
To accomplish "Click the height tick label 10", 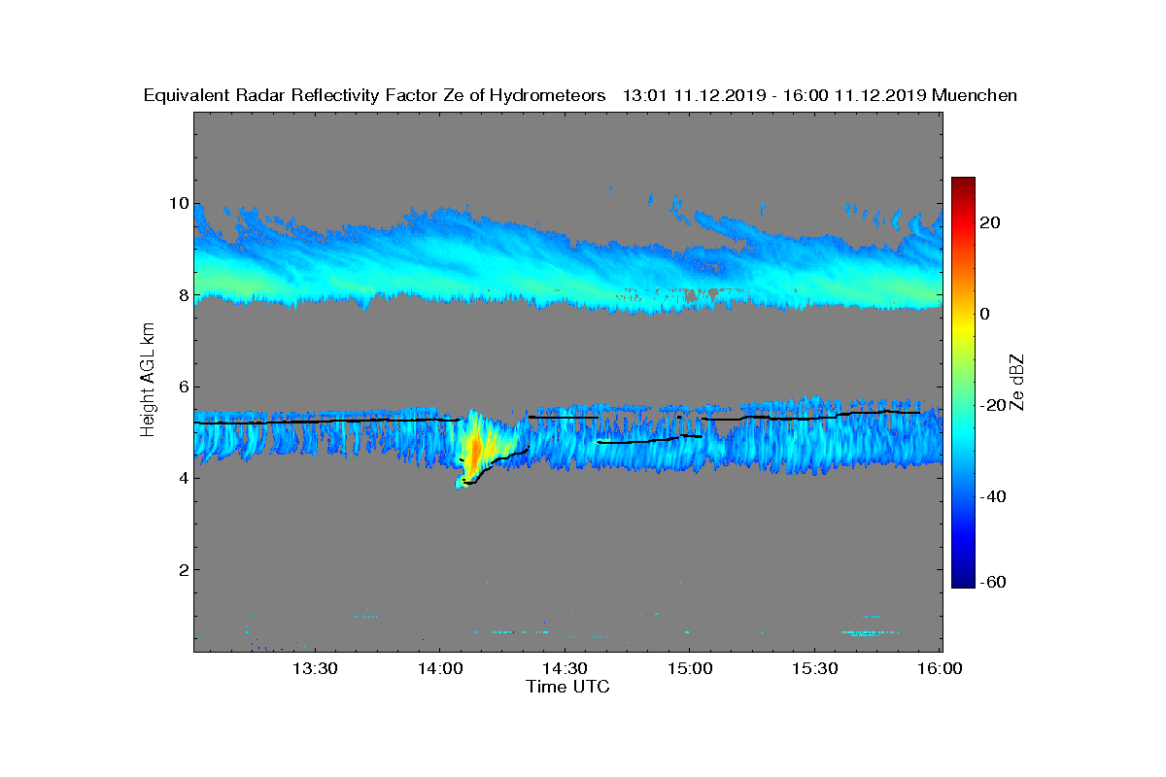I will (x=177, y=204).
